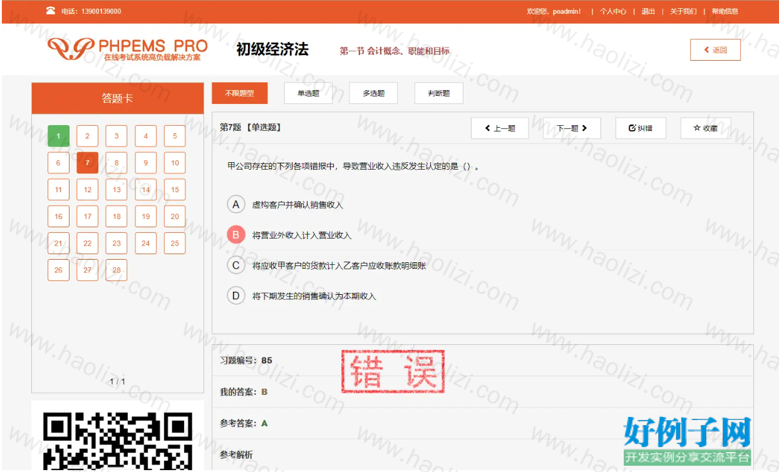Jump to question 12 on answer card

88,190
